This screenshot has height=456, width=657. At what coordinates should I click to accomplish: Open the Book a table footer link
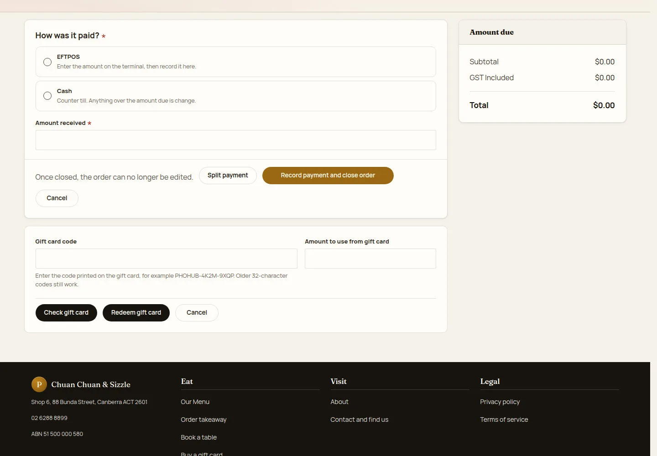[198, 437]
